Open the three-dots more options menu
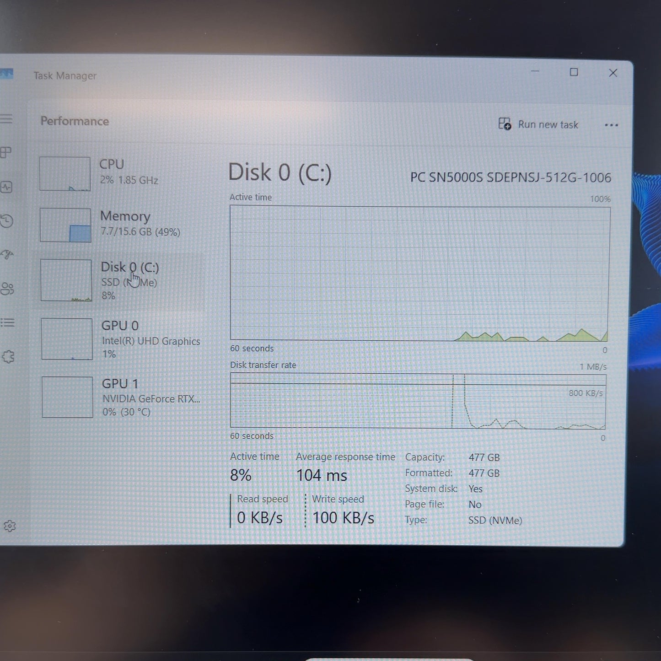 coord(611,125)
